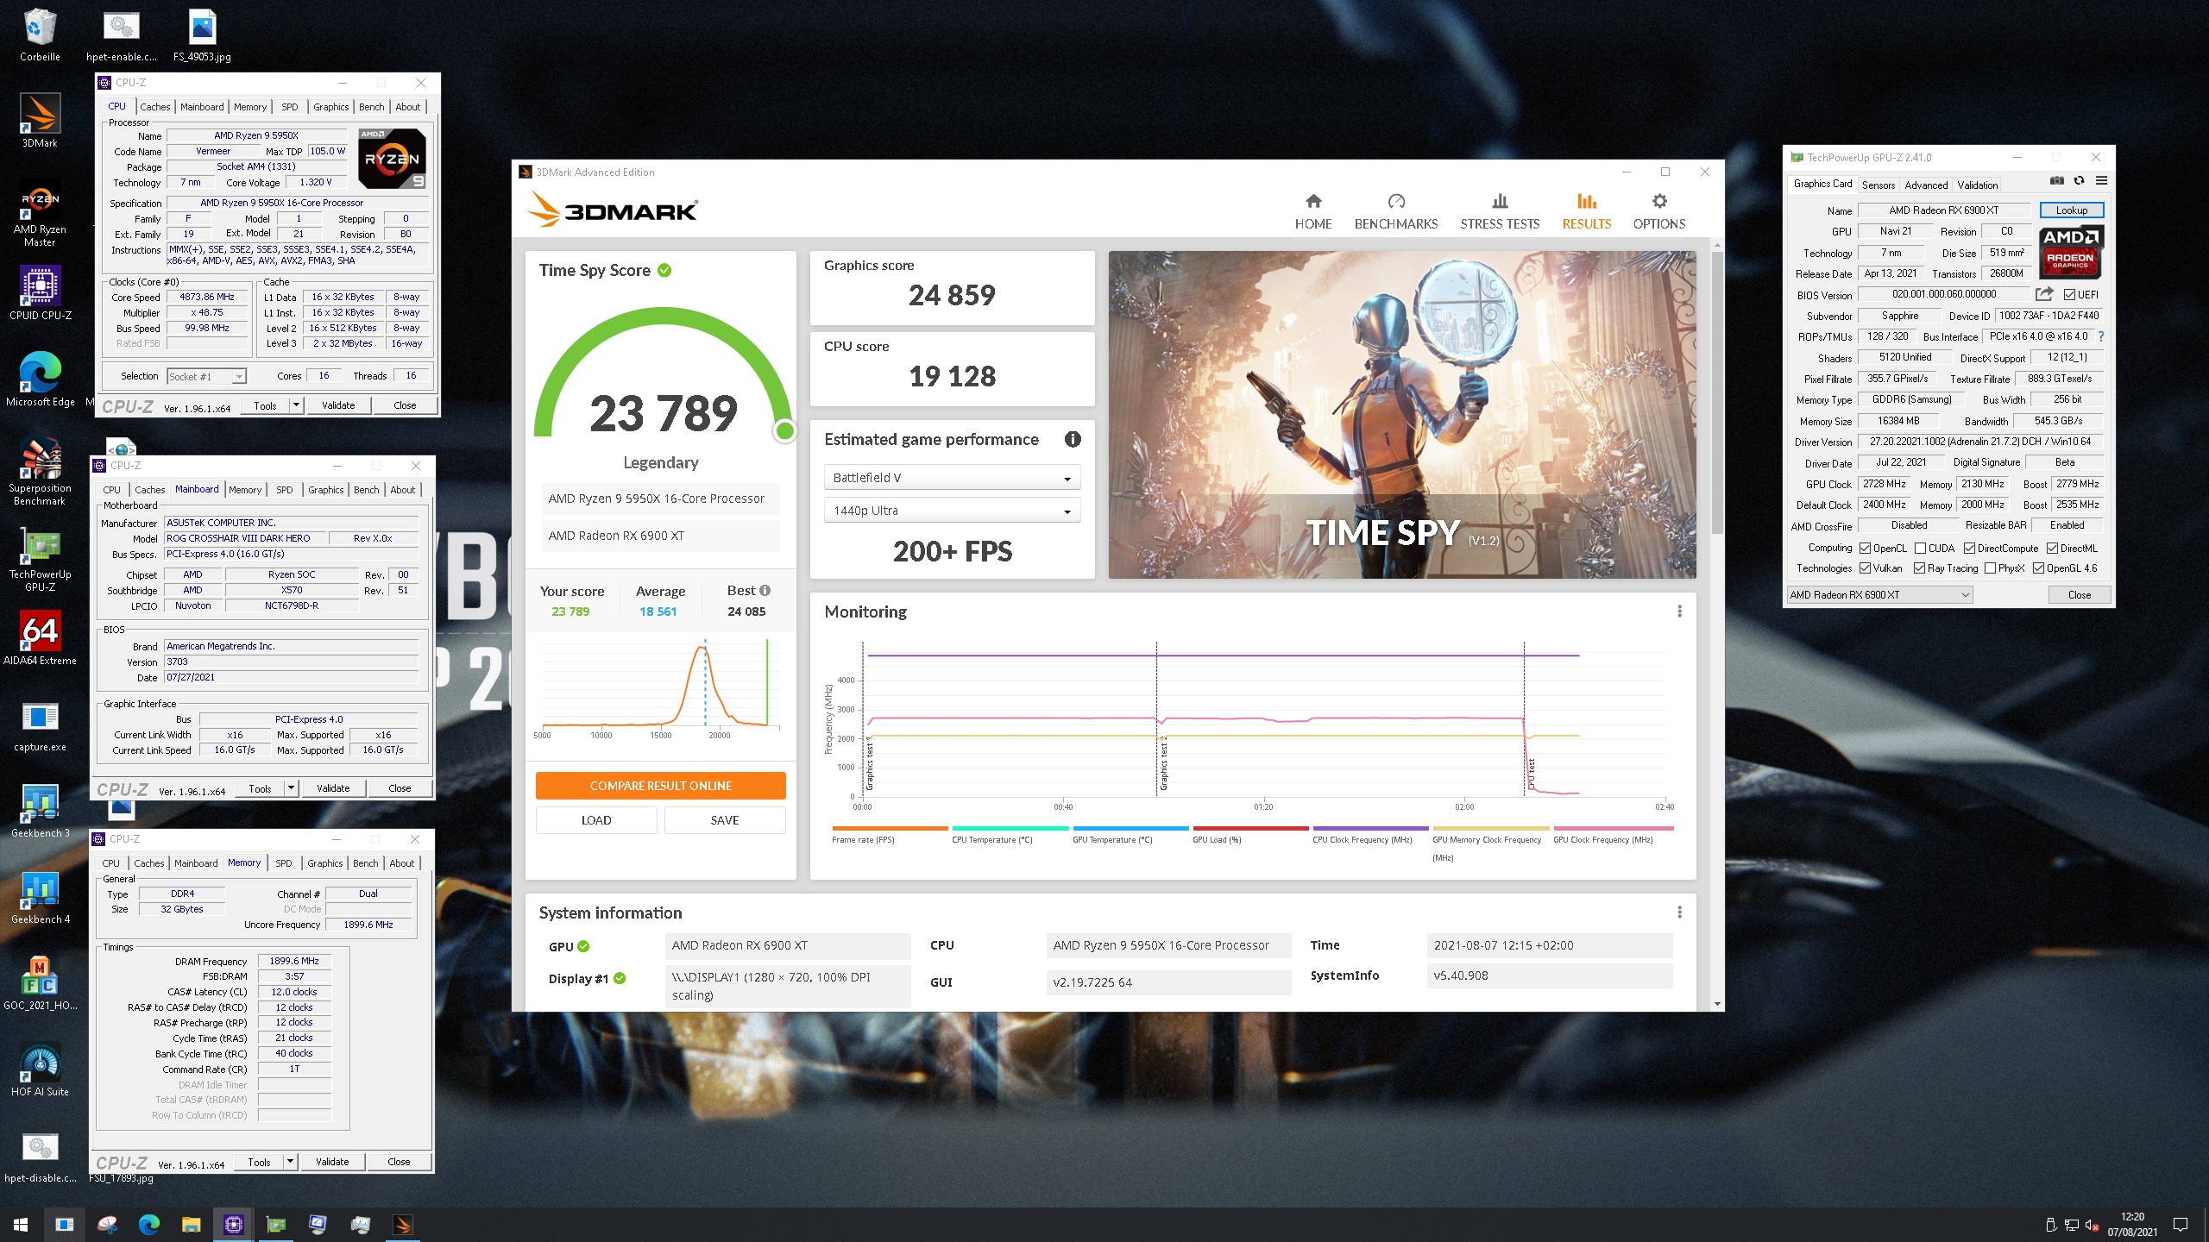This screenshot has width=2209, height=1242.
Task: Open the GPU-Z graphics card selector dropdown
Action: 1879,595
